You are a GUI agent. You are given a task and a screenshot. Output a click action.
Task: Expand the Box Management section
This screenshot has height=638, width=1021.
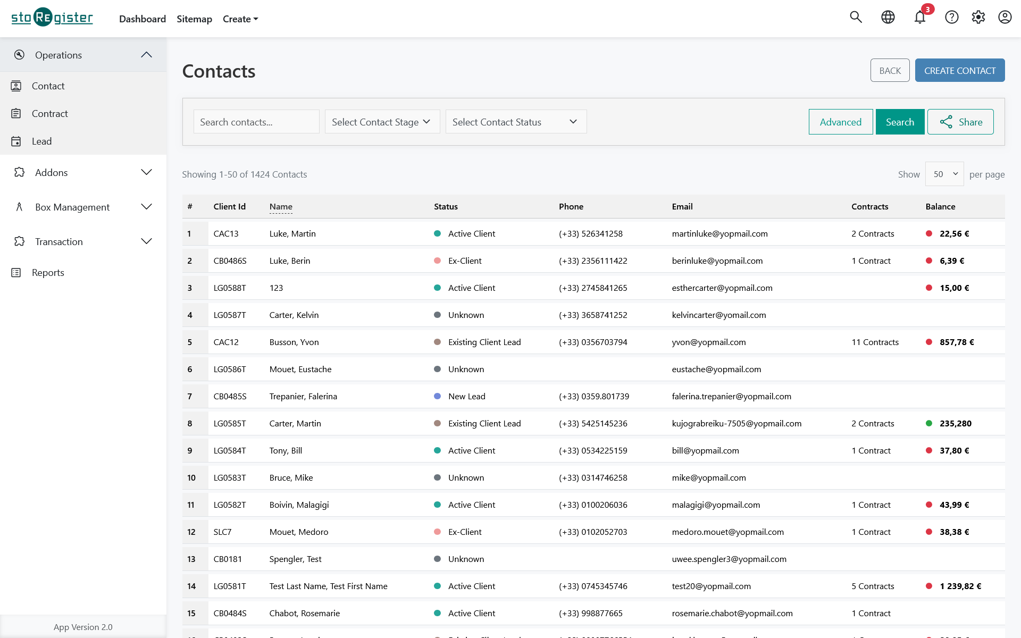coord(146,207)
